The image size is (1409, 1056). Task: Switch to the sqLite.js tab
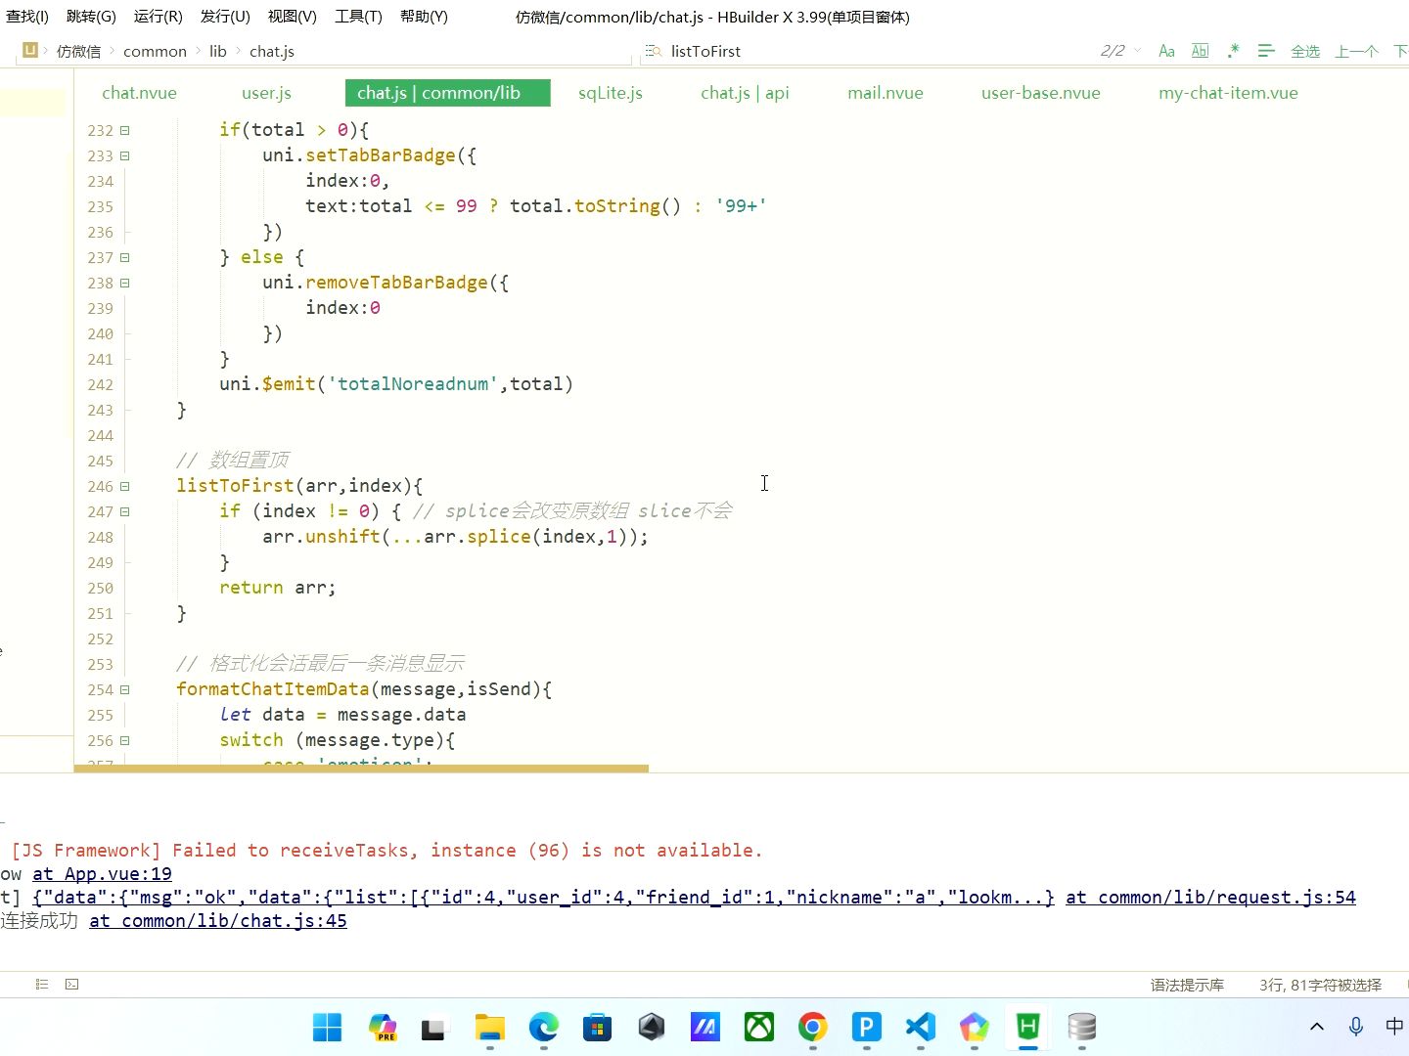(610, 93)
